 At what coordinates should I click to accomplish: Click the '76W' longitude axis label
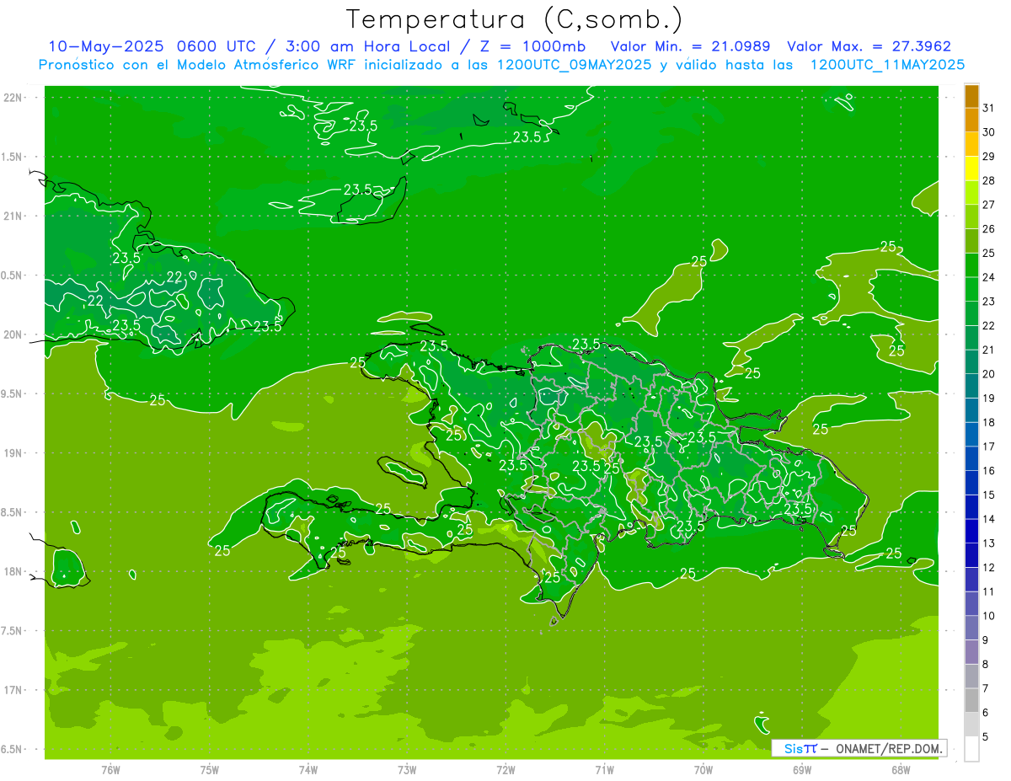[x=110, y=769]
